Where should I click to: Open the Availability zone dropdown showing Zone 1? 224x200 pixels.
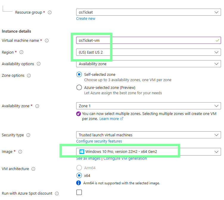pos(148,106)
